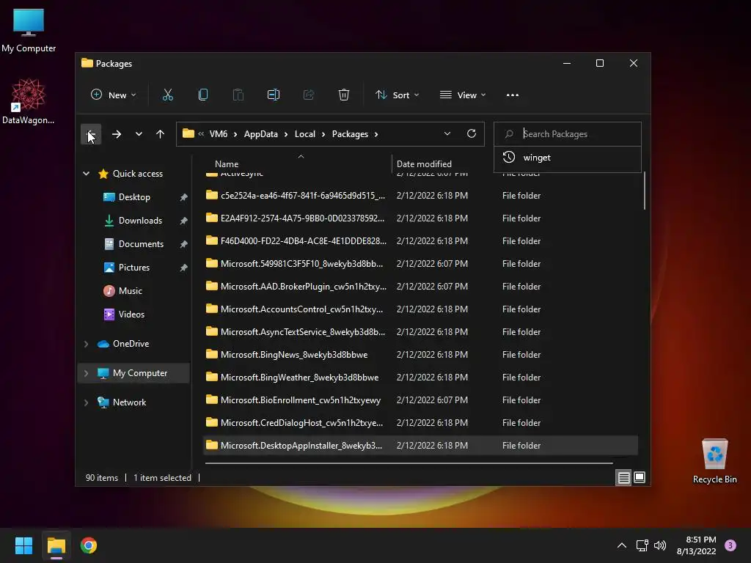
Task: Switch to large thumbnails view icon
Action: tap(640, 477)
